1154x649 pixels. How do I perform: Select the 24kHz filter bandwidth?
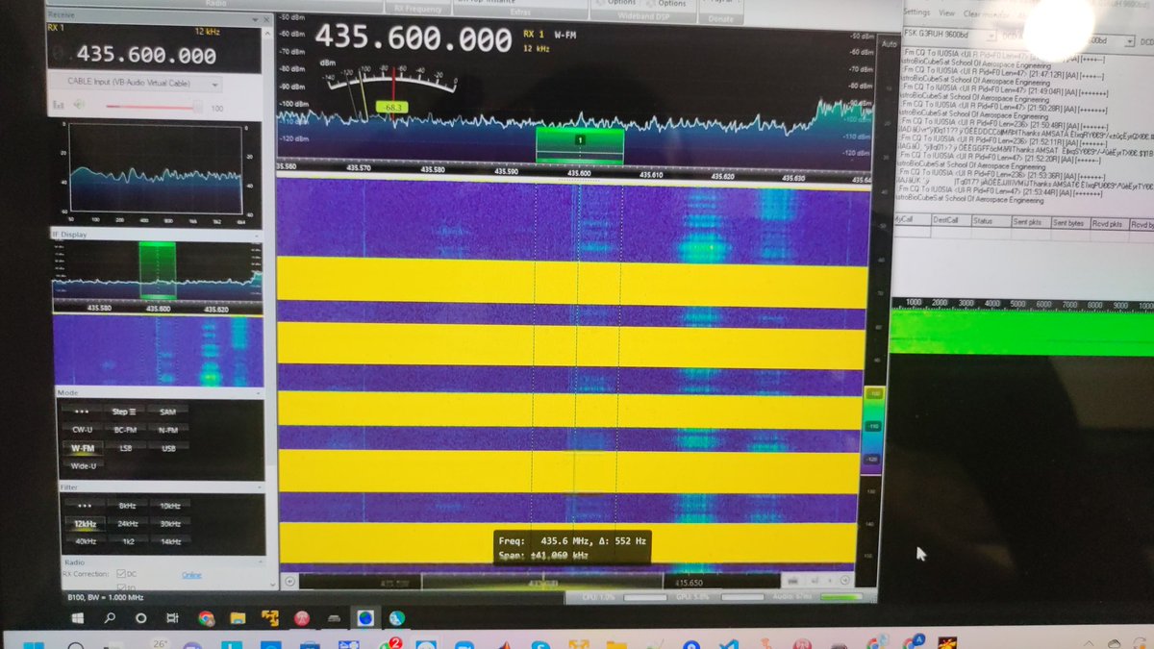pos(126,523)
